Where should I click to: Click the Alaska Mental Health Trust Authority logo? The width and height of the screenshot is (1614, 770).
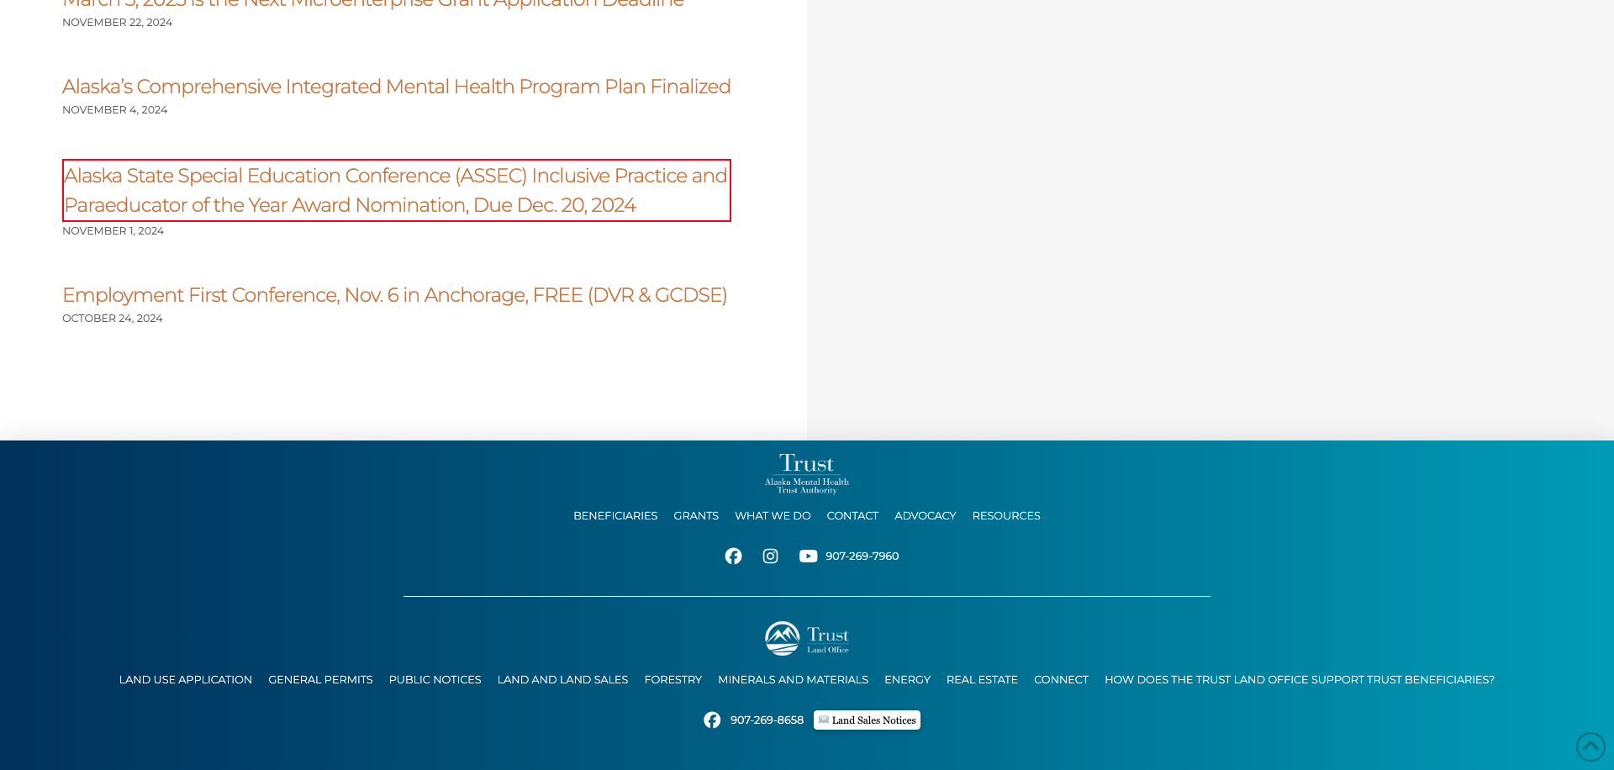click(x=806, y=474)
